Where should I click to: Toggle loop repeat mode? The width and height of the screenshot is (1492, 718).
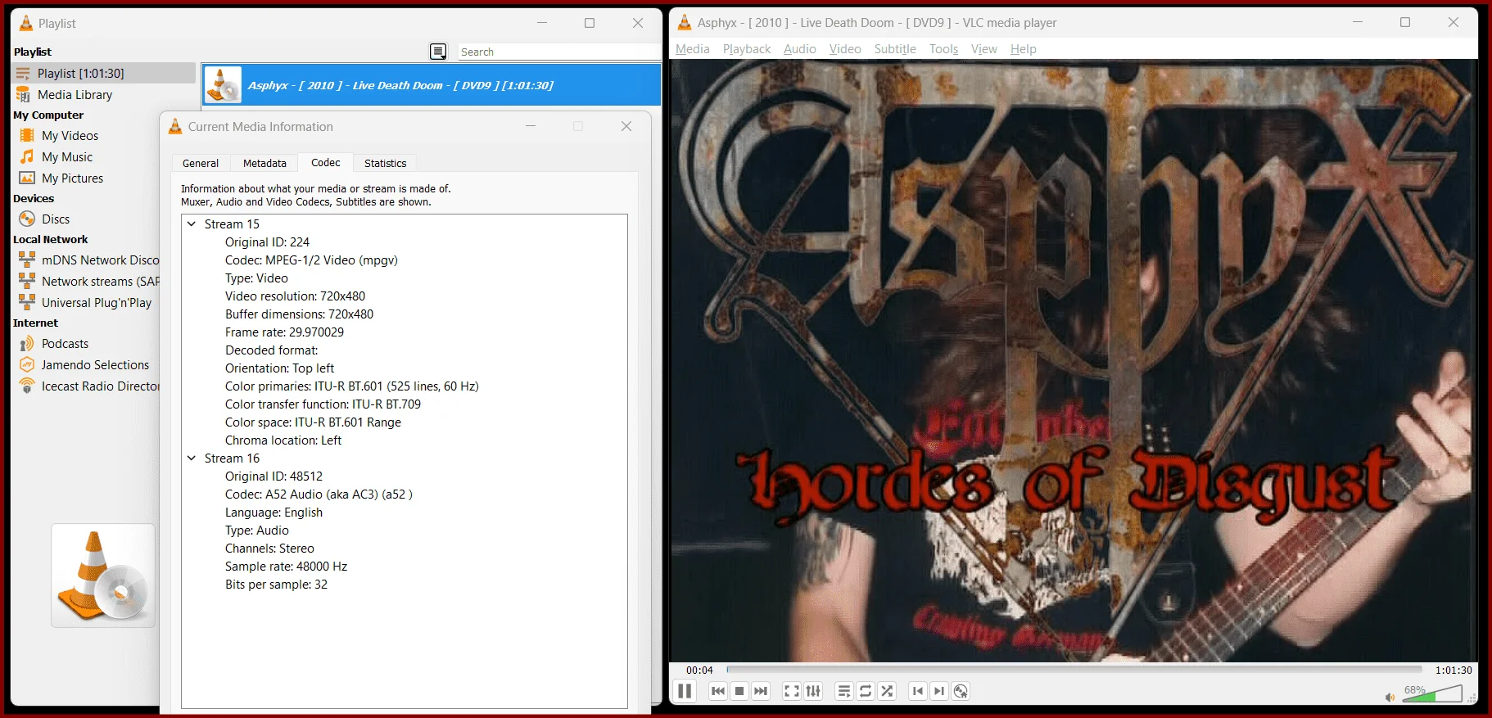click(866, 691)
